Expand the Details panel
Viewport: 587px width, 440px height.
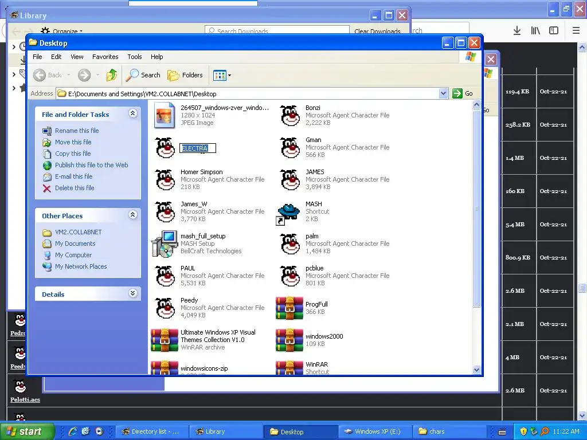[132, 293]
